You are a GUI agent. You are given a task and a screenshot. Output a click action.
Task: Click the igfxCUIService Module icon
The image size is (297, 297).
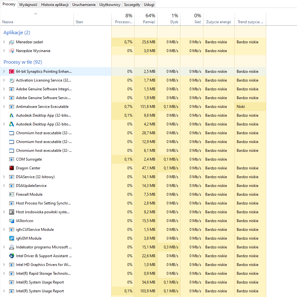coord(12,230)
